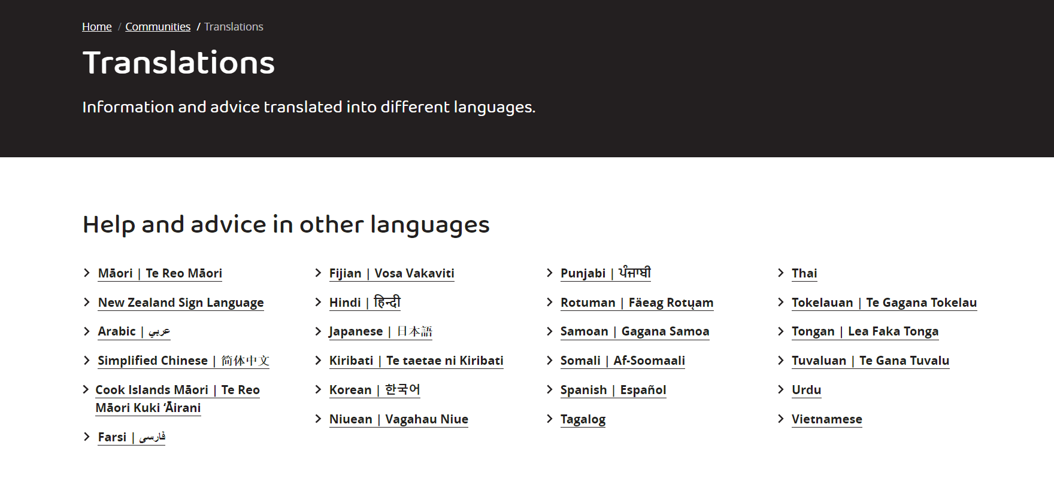1054x479 pixels.
Task: Open Tokelauan | Te Gagana Tokelau link
Action: 885,303
